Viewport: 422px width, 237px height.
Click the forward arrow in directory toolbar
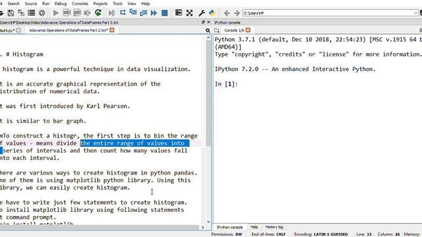(237, 13)
